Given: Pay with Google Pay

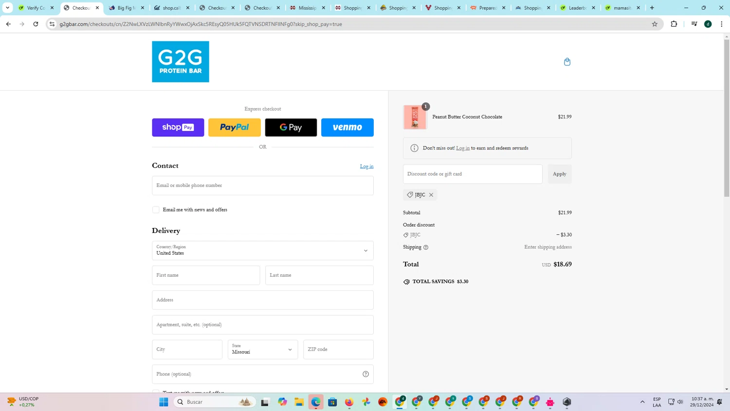Looking at the screenshot, I should 291,128.
